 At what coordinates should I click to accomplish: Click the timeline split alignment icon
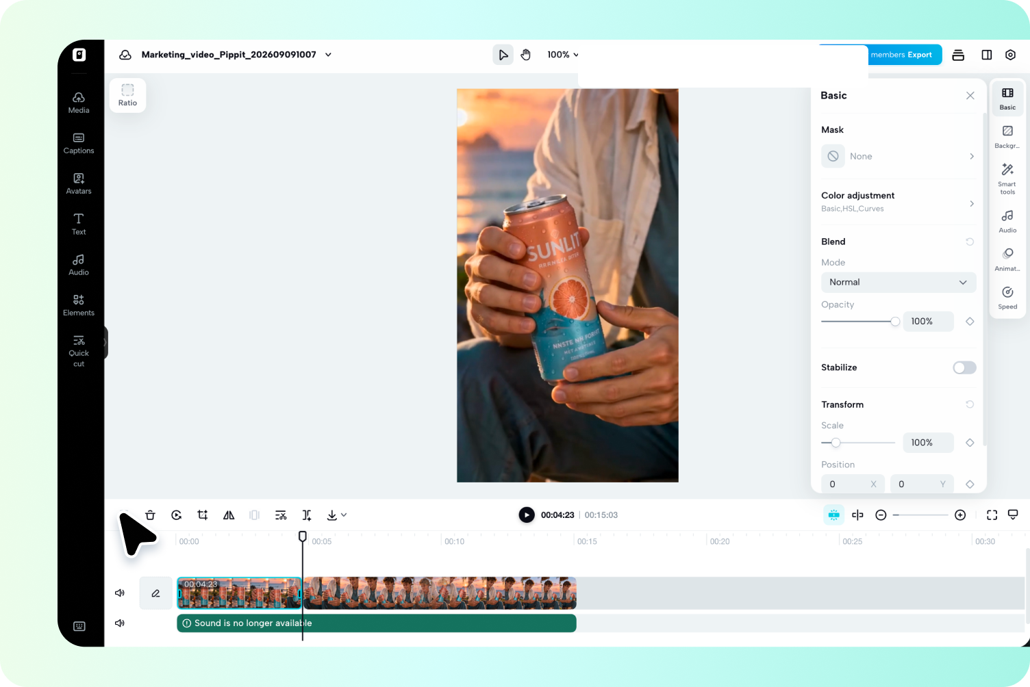click(x=857, y=515)
